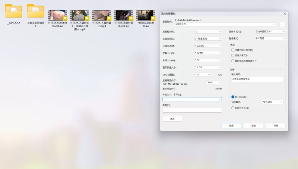This screenshot has width=298, height=169.
Task: Select the NTREX Summer boost.avi file
Action: pos(57,19)
